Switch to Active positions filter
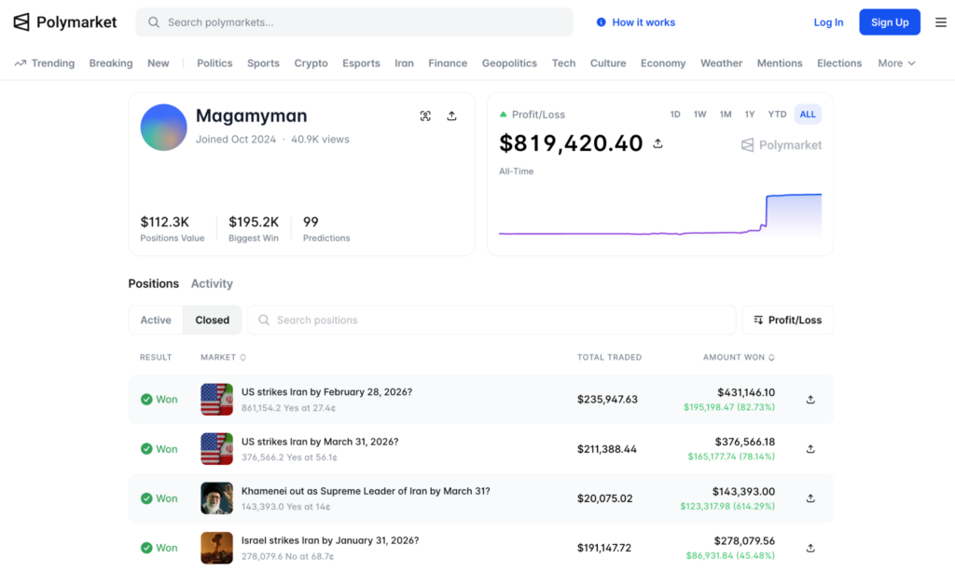This screenshot has width=955, height=572. tap(156, 320)
